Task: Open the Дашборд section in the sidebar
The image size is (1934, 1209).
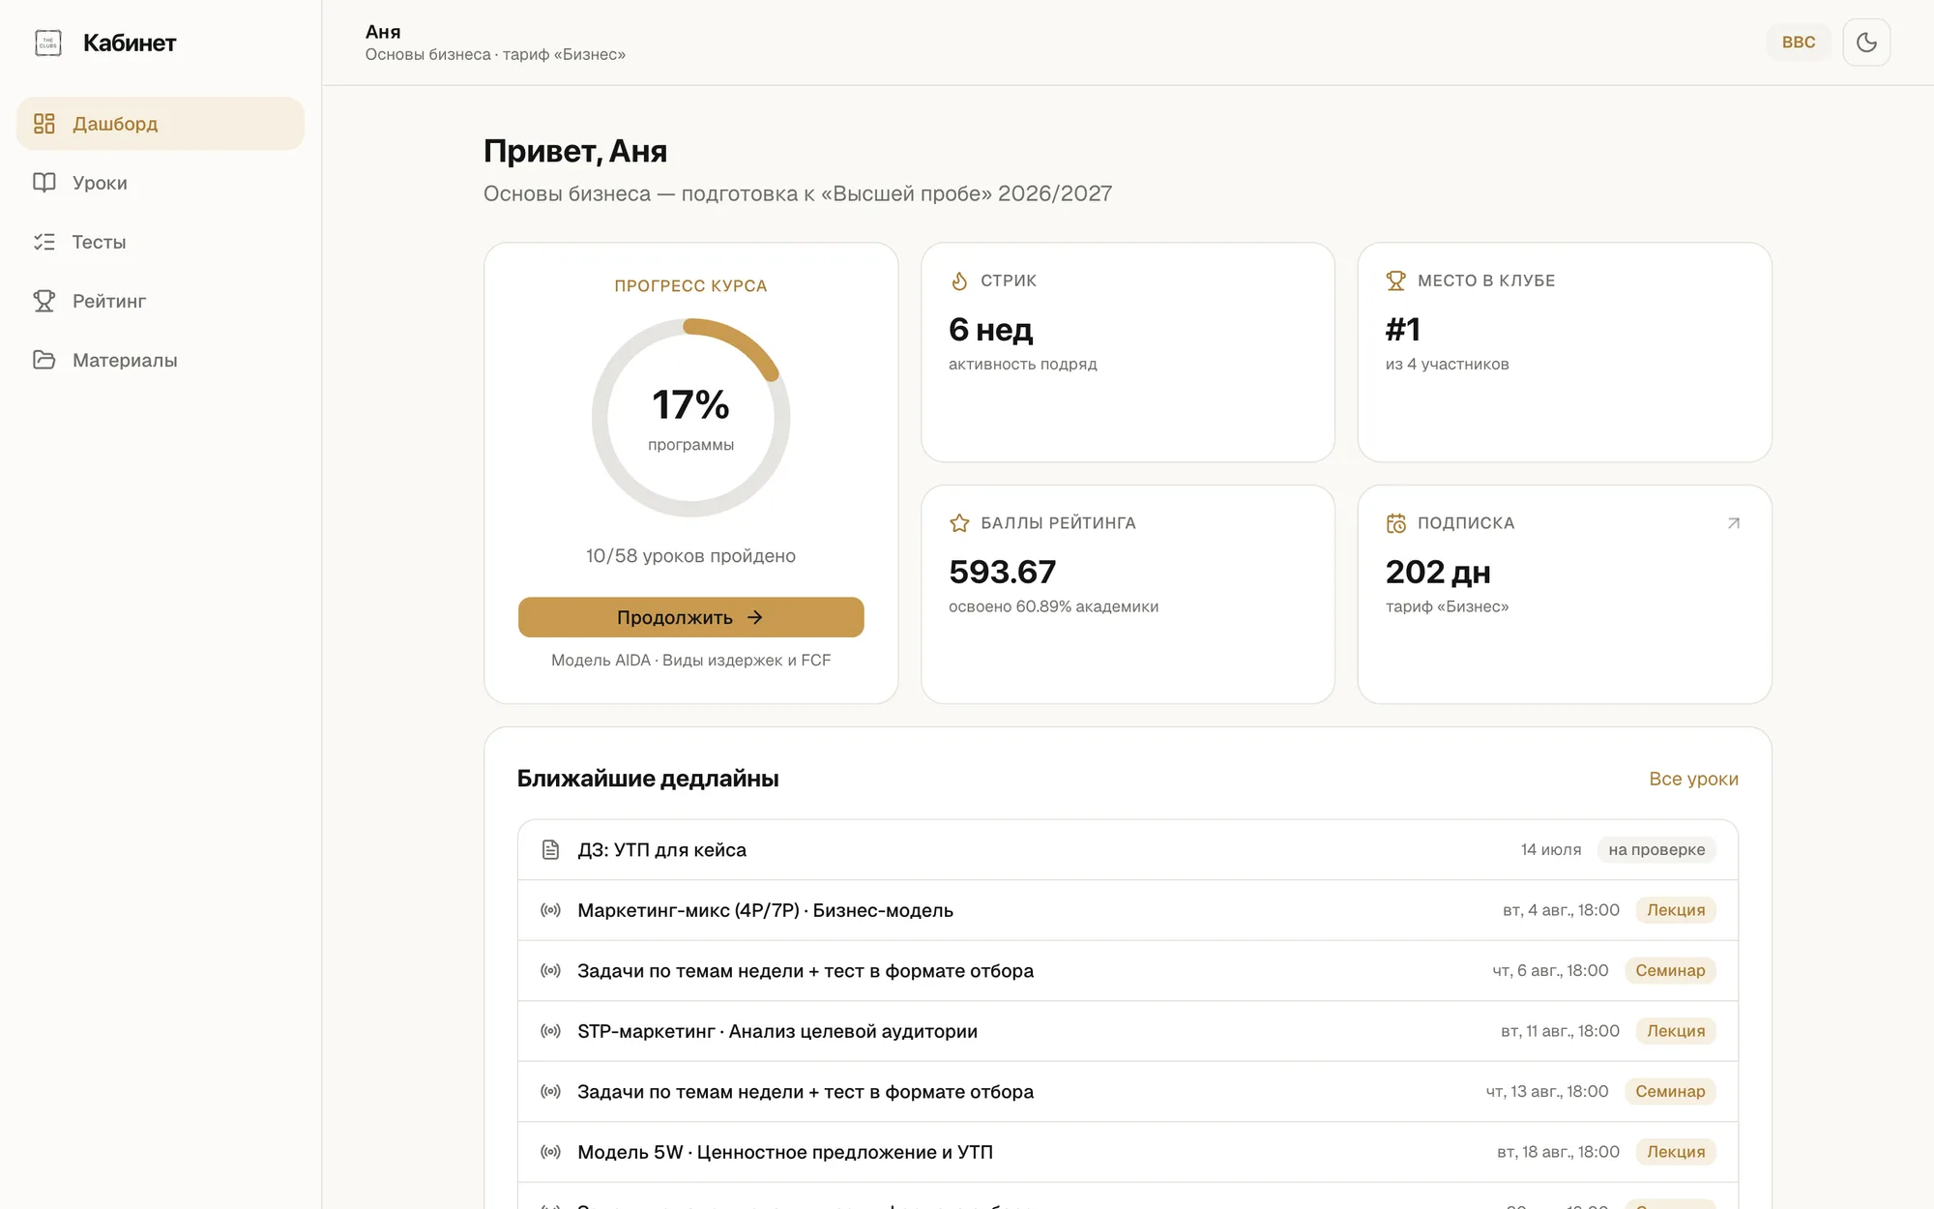Action: (x=161, y=124)
